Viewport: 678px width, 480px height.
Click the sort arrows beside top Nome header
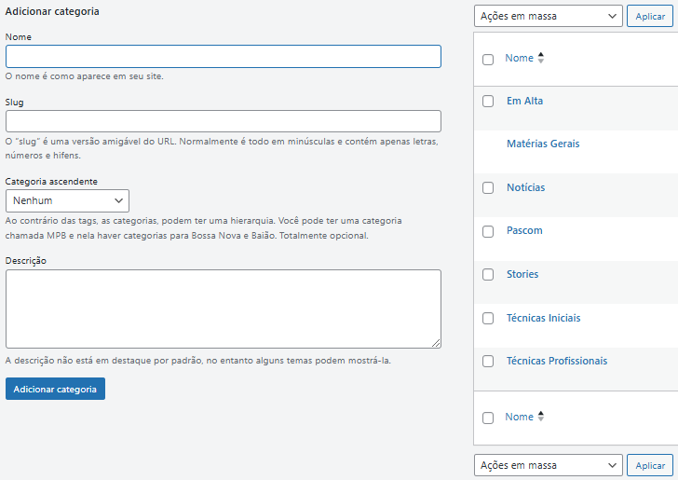click(541, 59)
